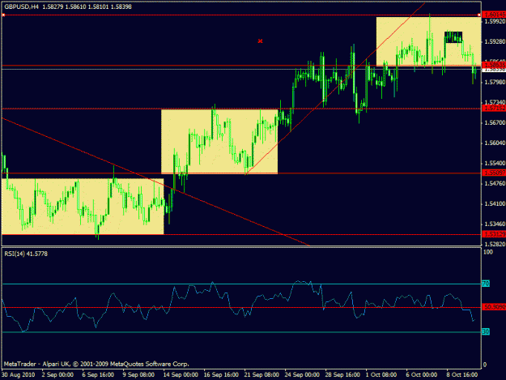Click the 1.56700 price scale value

point(495,122)
